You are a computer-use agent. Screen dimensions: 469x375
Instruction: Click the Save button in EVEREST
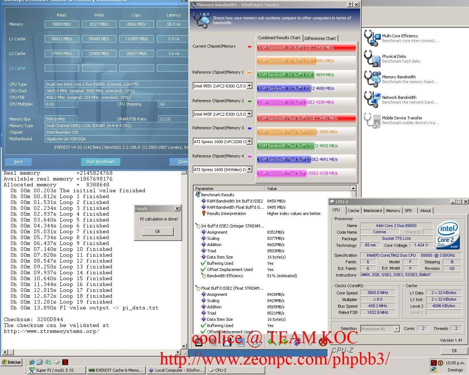click(18, 161)
